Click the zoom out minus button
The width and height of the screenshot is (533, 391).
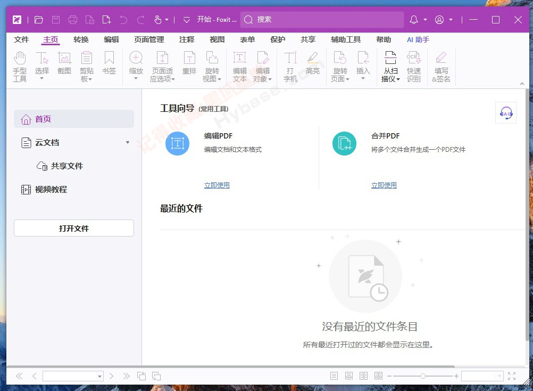point(389,376)
